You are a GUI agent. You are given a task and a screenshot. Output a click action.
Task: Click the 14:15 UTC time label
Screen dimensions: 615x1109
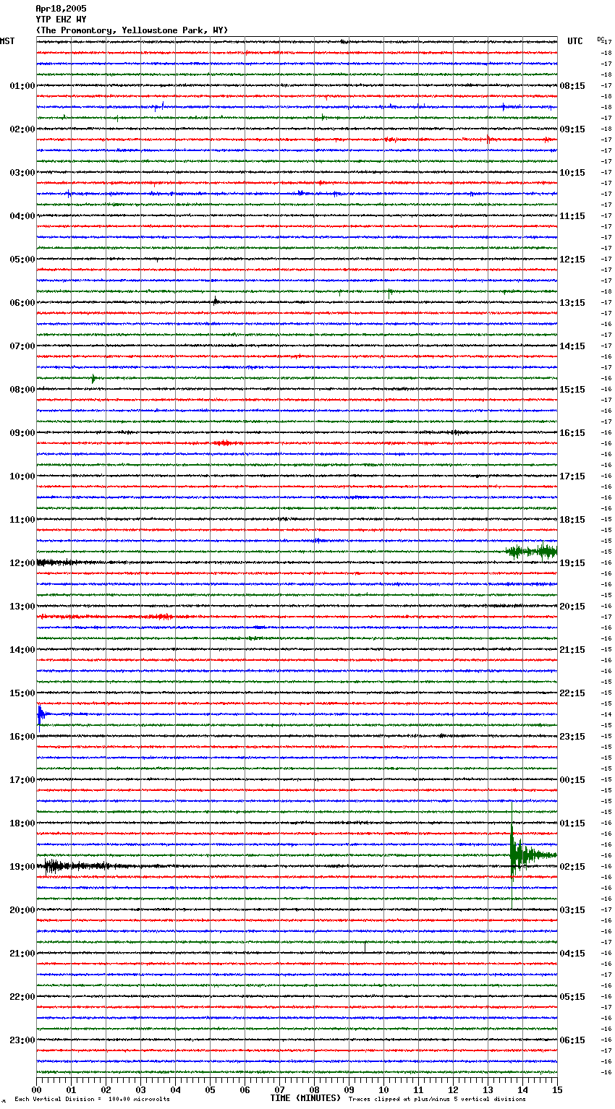572,346
